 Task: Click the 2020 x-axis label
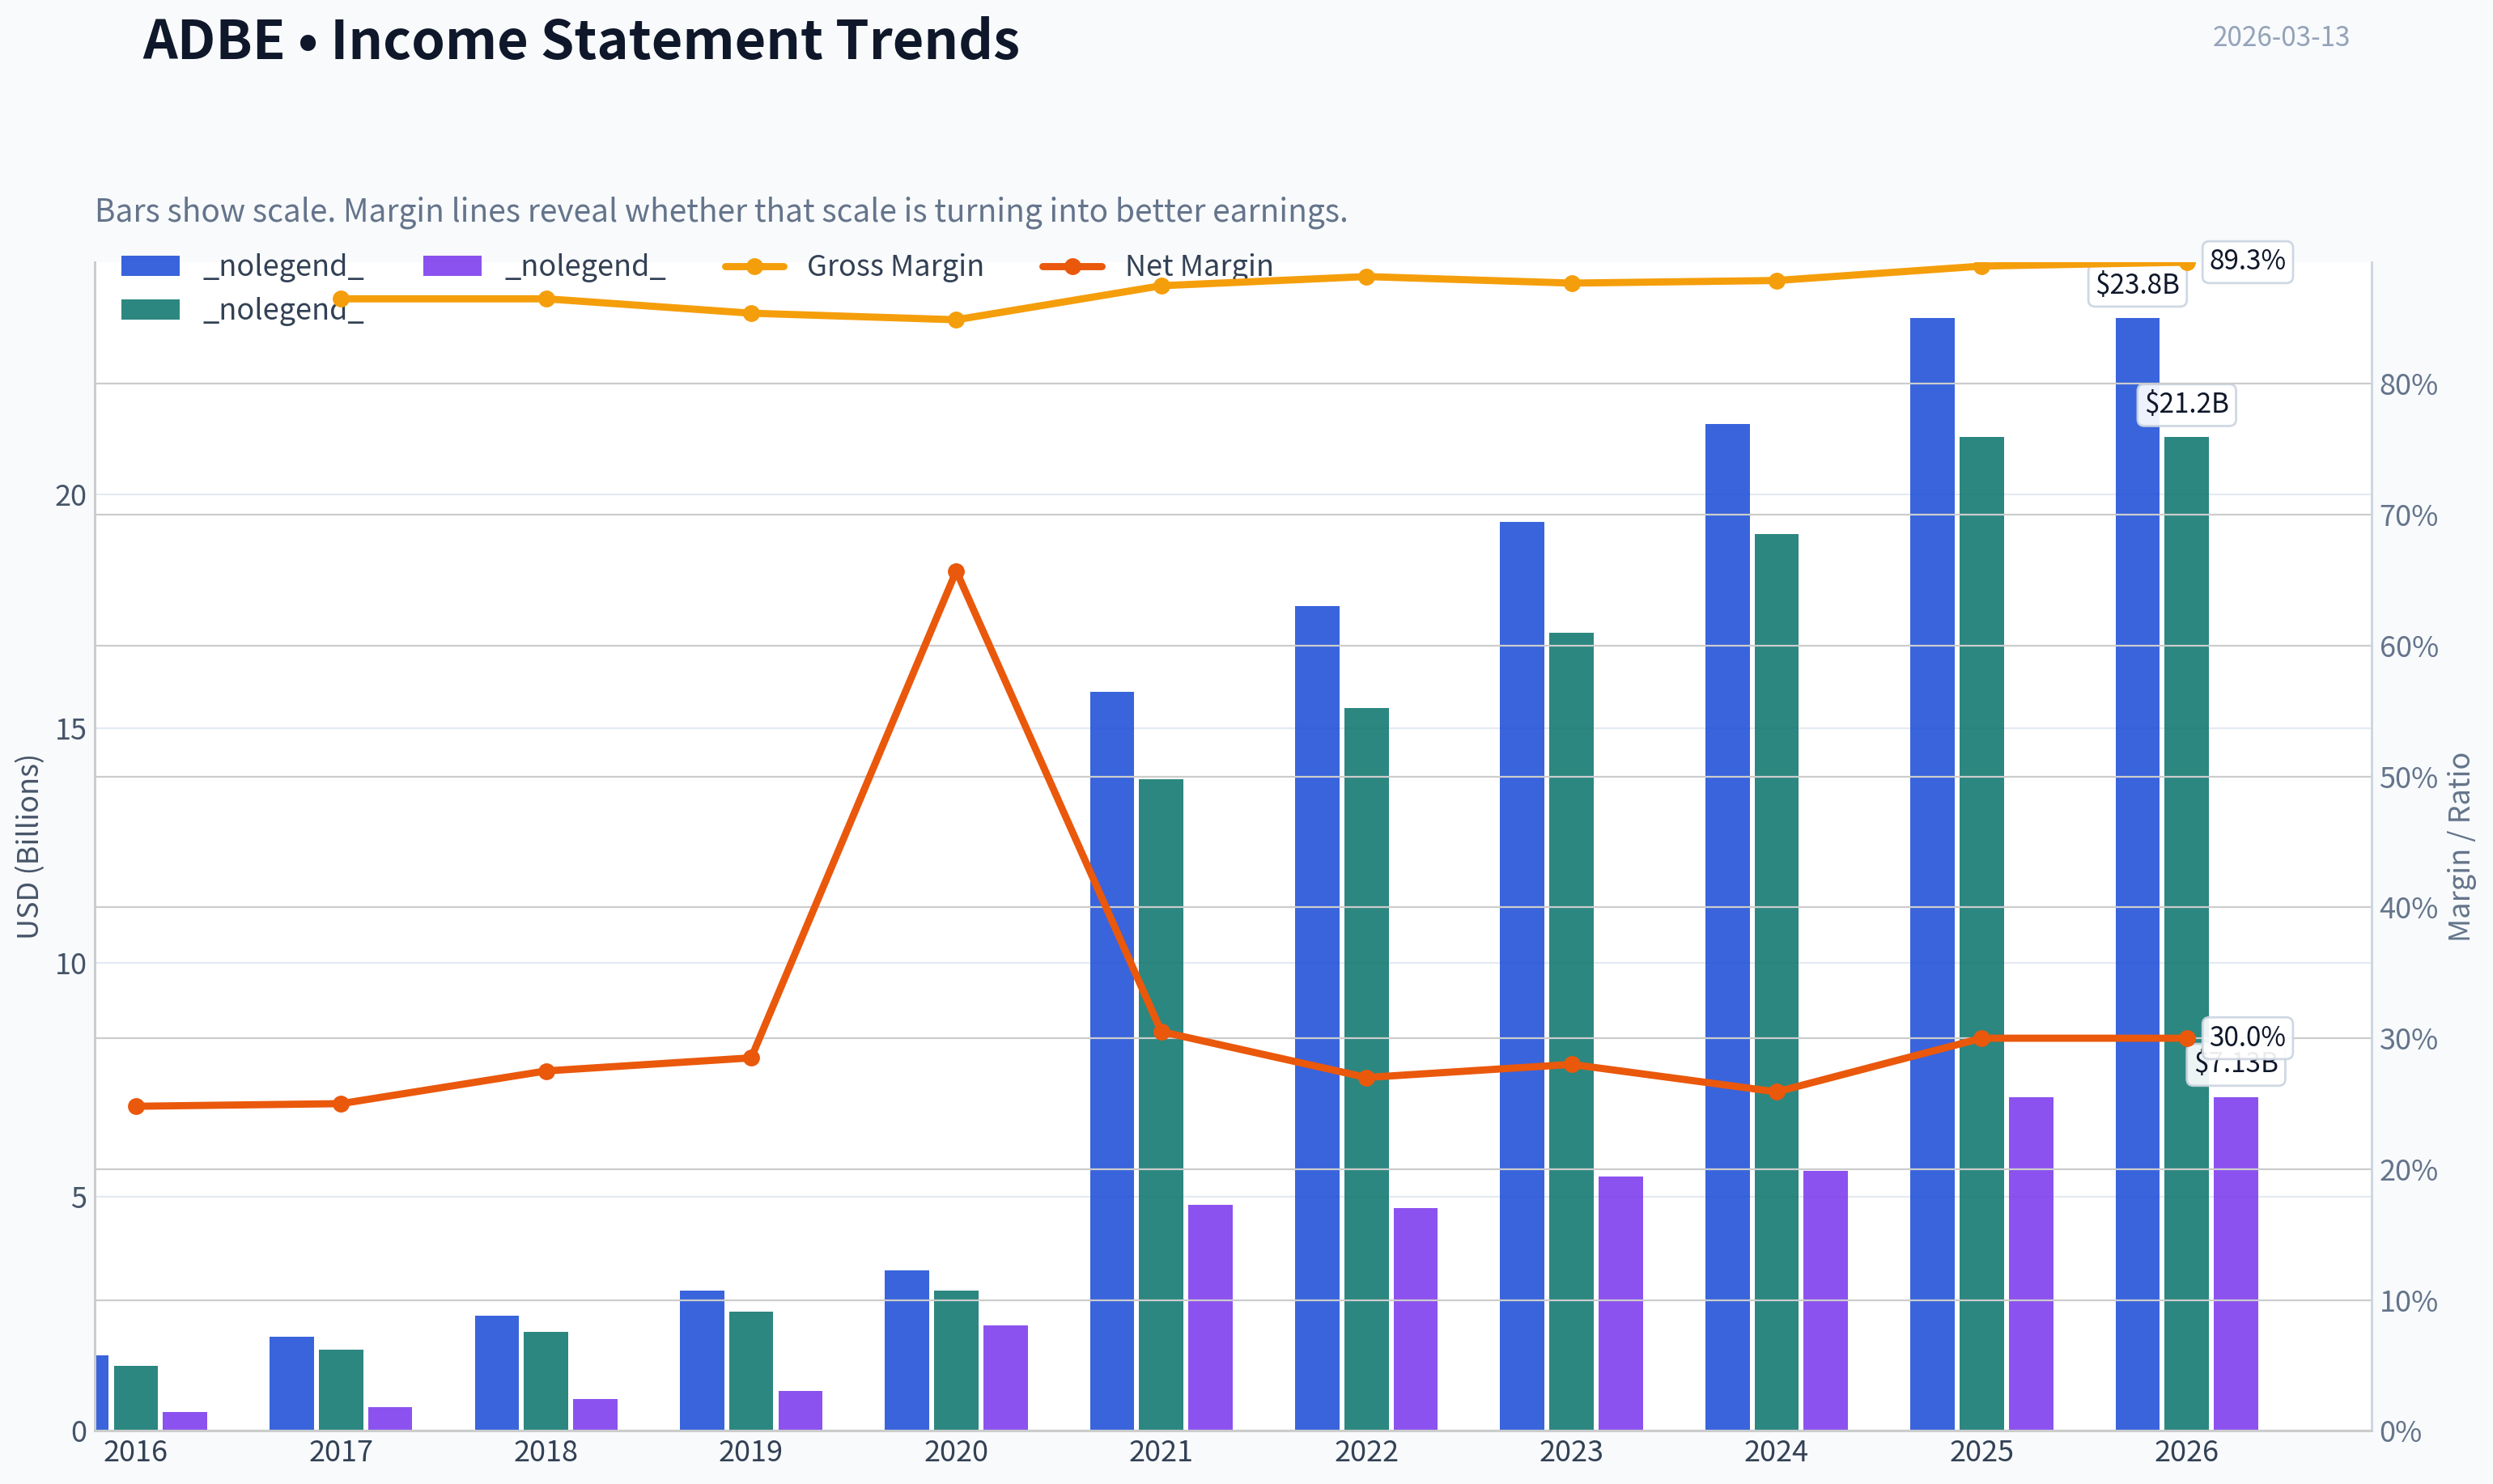(956, 1452)
